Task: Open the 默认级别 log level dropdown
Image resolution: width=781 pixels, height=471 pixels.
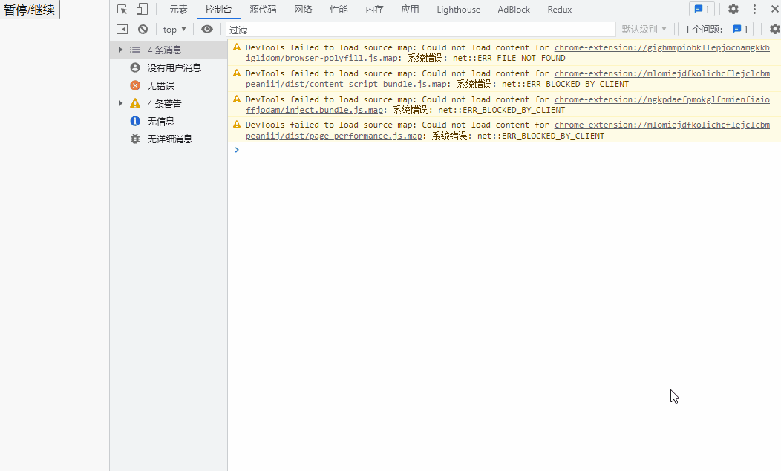Action: coord(643,28)
